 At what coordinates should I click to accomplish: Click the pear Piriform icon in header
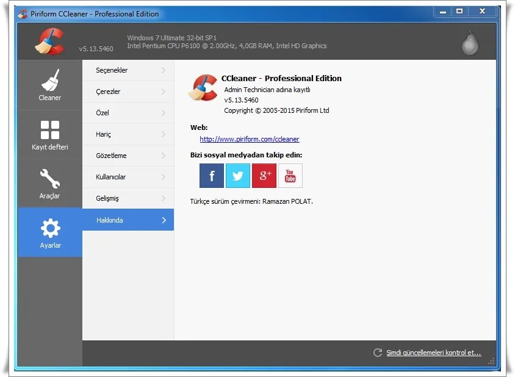point(470,43)
